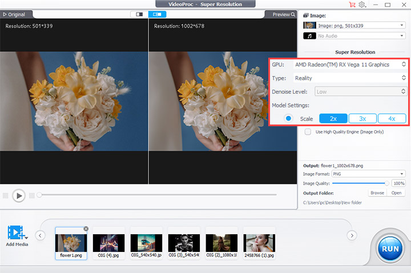Remove flower1.png using its X badge
This screenshot has width=411, height=273.
[86, 228]
